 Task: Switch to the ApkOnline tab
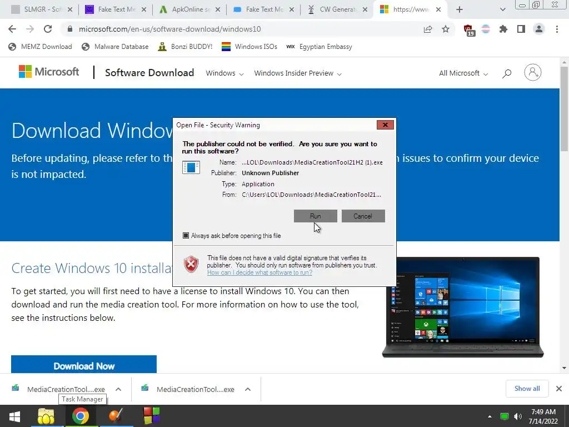[189, 9]
